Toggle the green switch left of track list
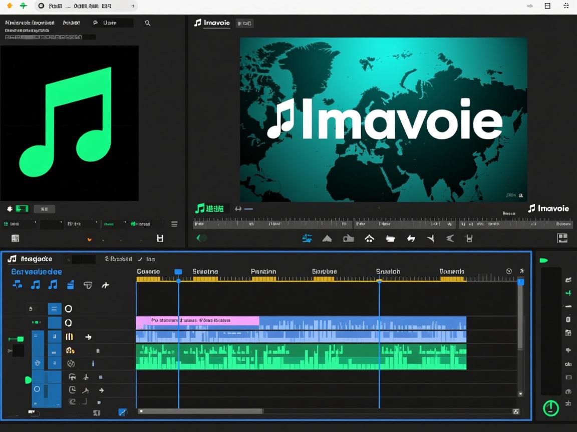Screen dimensions: 577x432 [16, 339]
